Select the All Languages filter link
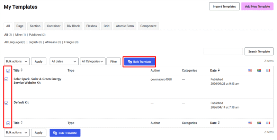 [15, 42]
